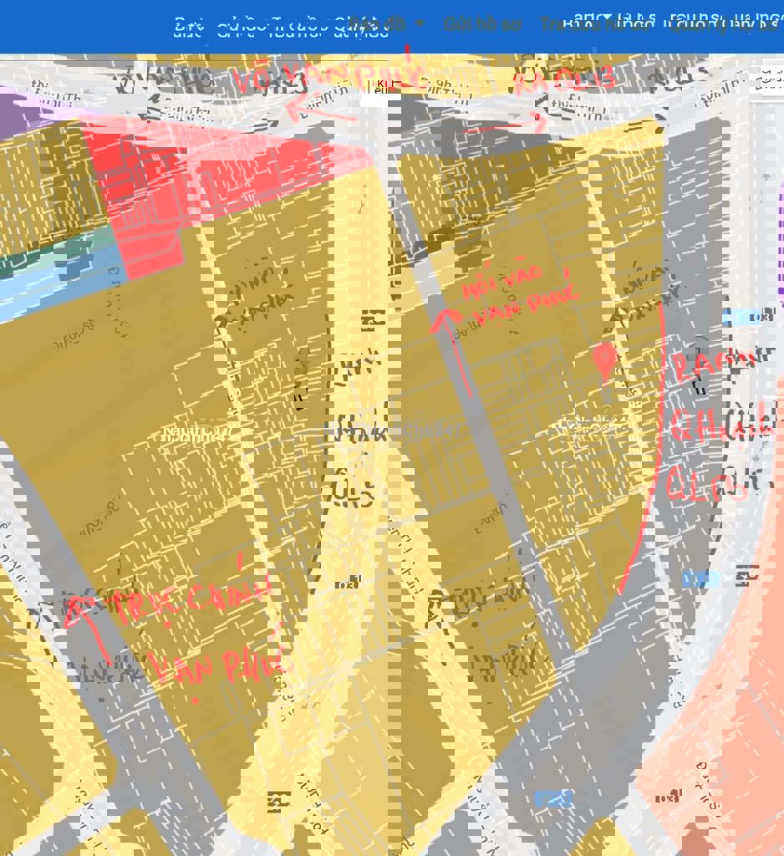The height and width of the screenshot is (856, 784).
Task: Click the blue road badge near the bottom
Action: pos(553,799)
